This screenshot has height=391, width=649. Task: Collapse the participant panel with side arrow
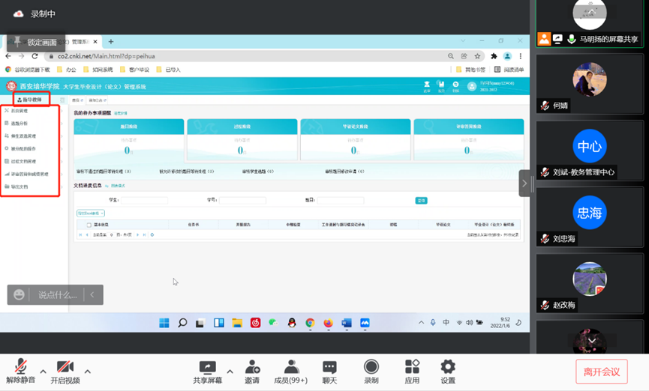tap(524, 183)
